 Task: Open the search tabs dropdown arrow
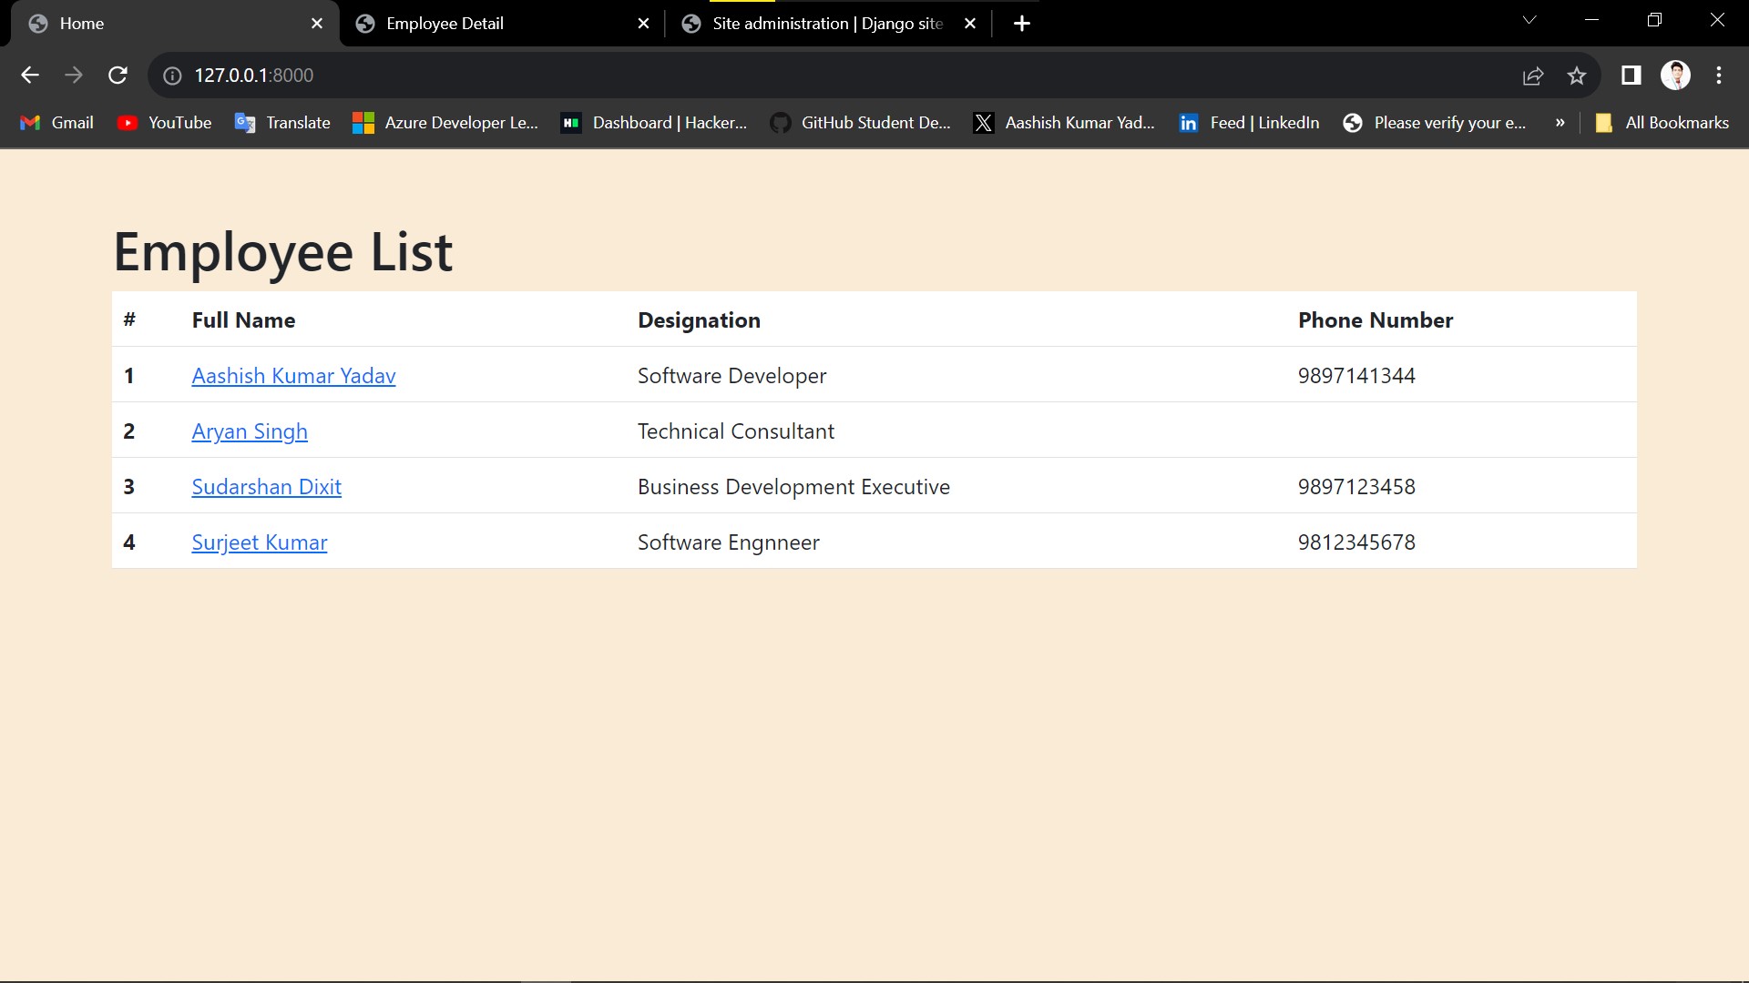point(1529,19)
